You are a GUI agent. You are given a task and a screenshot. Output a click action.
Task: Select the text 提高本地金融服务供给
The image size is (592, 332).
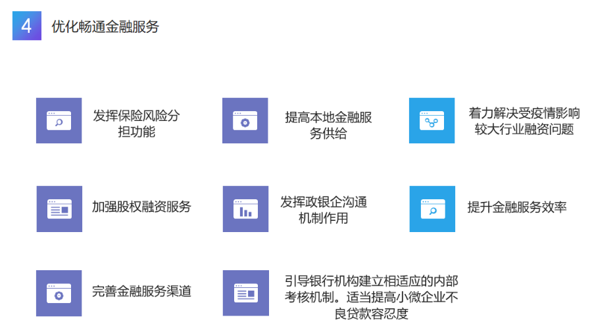328,125
